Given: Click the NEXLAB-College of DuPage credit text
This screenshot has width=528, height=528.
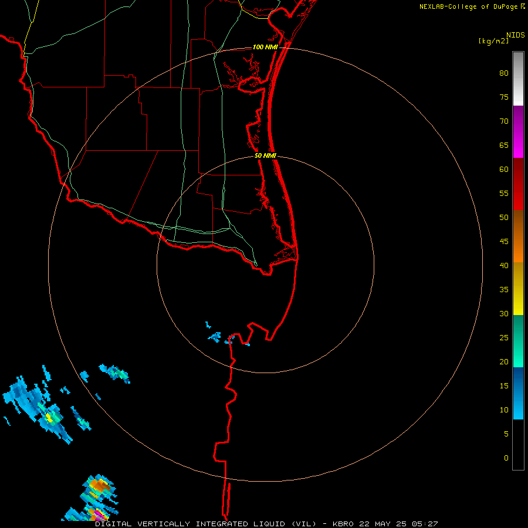Looking at the screenshot, I should click(469, 6).
